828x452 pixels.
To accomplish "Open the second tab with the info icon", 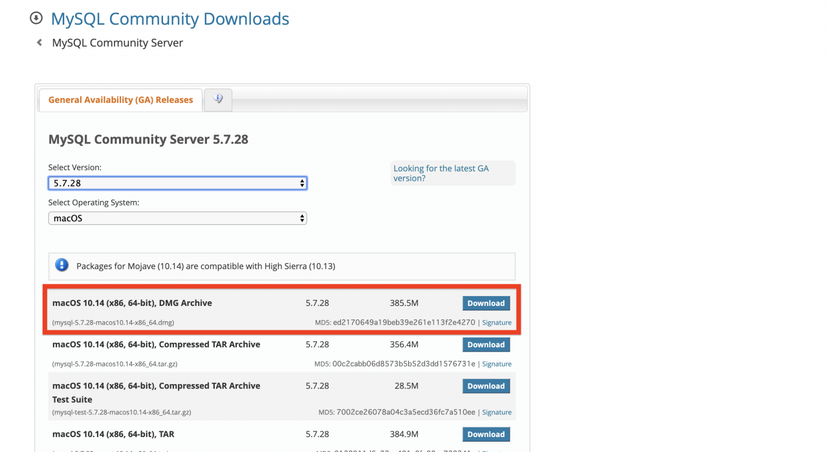I will point(218,100).
